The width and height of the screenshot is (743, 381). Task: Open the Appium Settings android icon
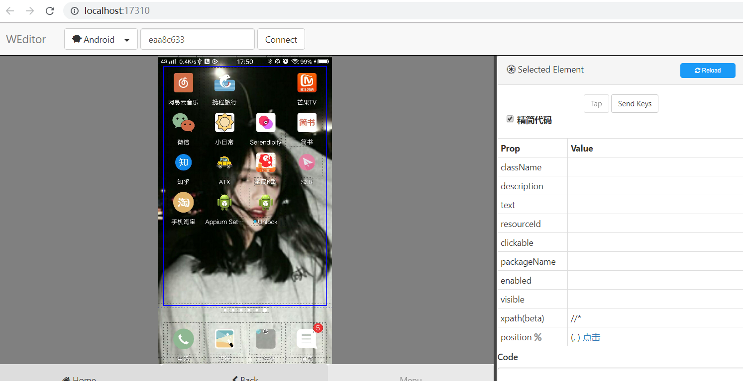click(x=224, y=202)
